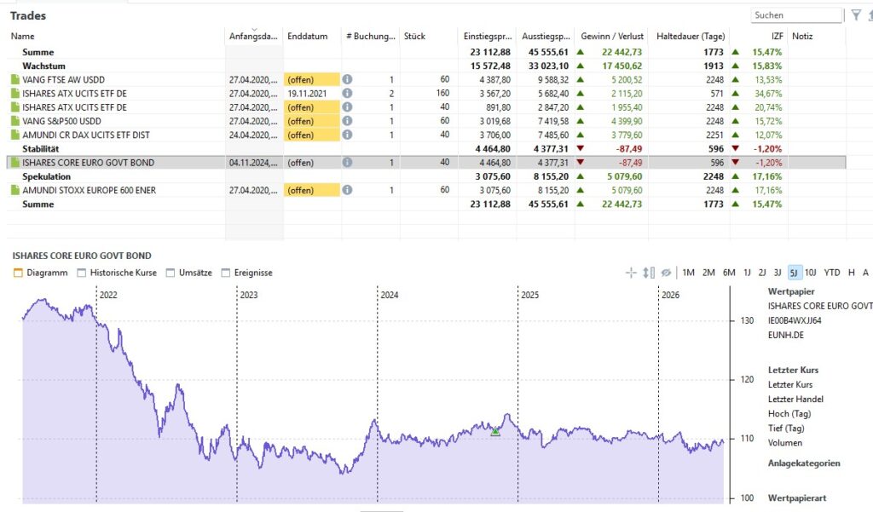Set chart range to 1J

(x=747, y=273)
